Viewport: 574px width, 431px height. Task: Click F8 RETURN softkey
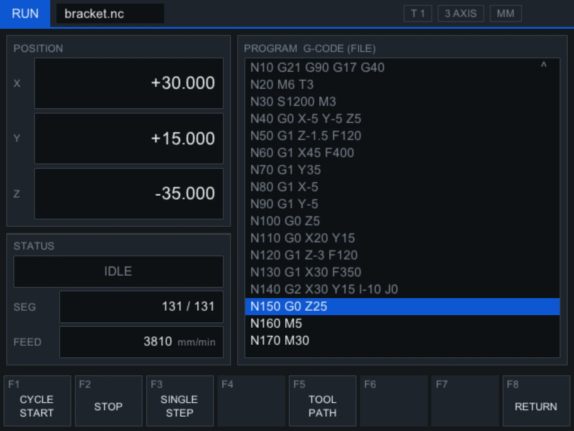pyautogui.click(x=536, y=401)
